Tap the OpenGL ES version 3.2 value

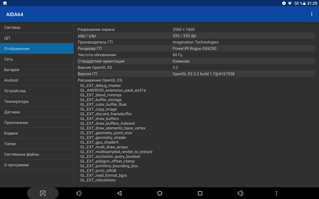pos(175,67)
